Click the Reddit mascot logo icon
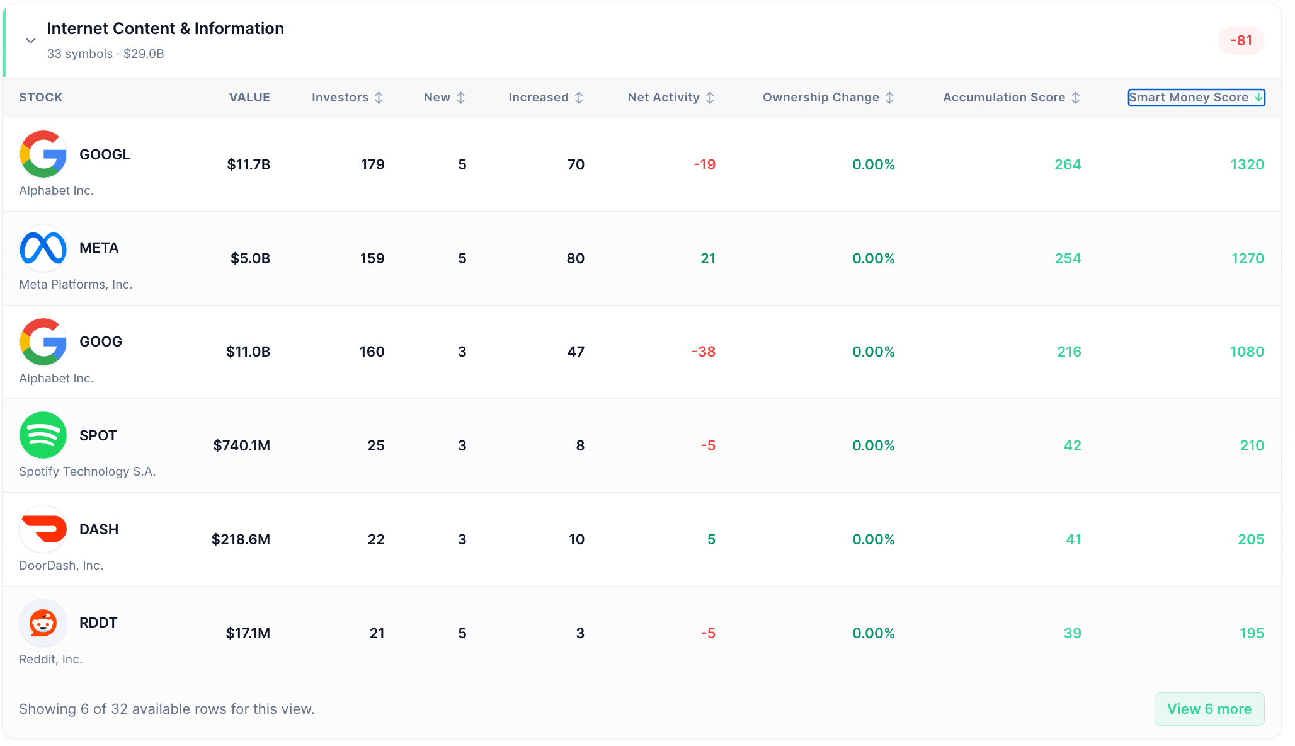 [x=43, y=623]
